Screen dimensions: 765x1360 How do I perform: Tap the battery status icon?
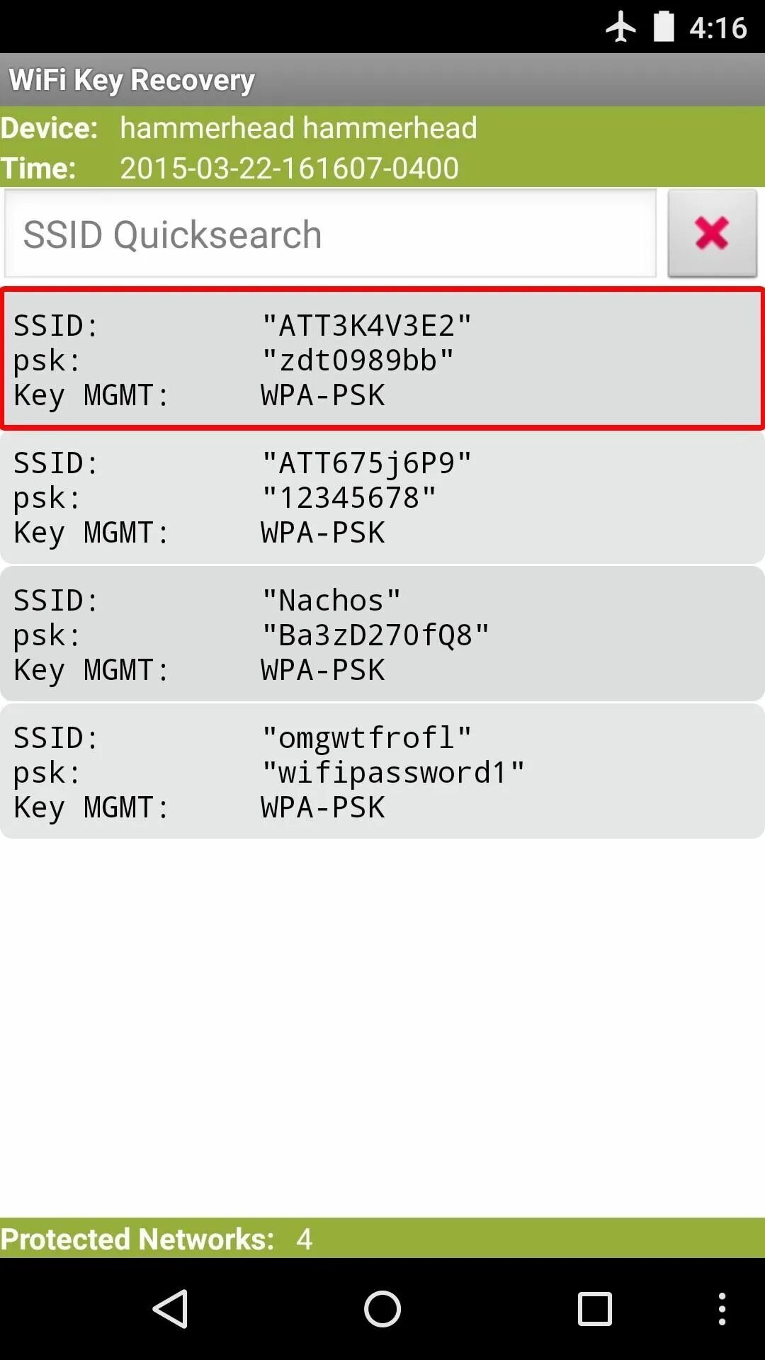[664, 27]
